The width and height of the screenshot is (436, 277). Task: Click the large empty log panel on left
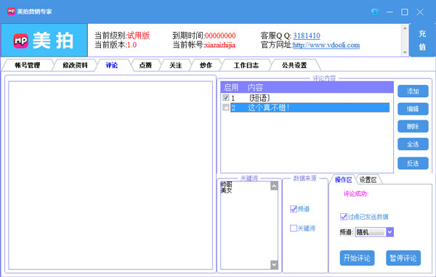pyautogui.click(x=110, y=175)
